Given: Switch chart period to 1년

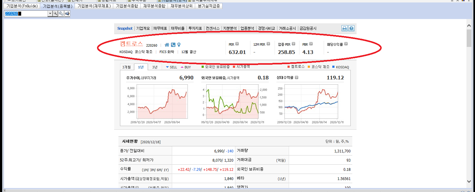Looking at the screenshot, I should point(141,67).
